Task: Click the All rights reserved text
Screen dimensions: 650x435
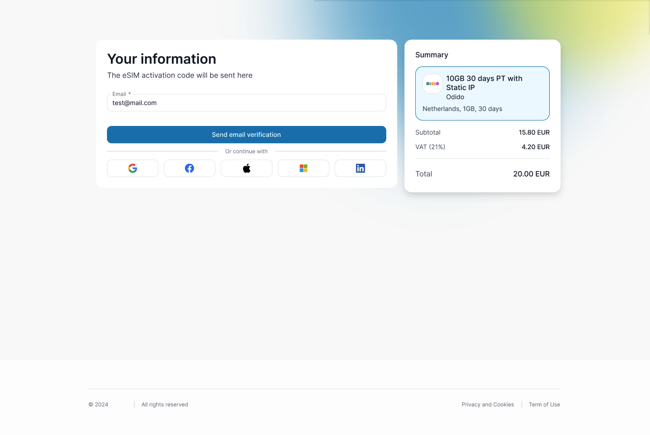Action: [165, 404]
